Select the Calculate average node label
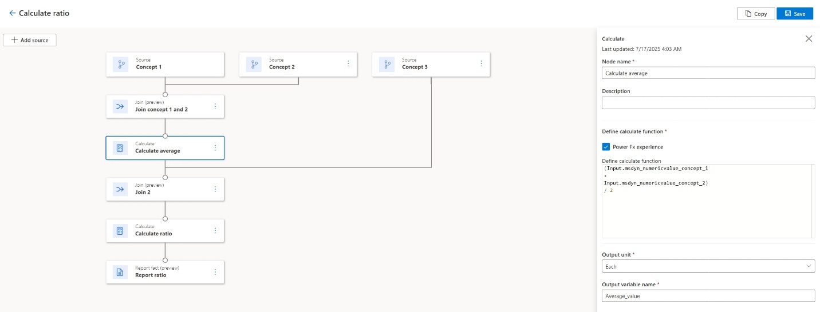The height and width of the screenshot is (312, 820). [x=157, y=151]
